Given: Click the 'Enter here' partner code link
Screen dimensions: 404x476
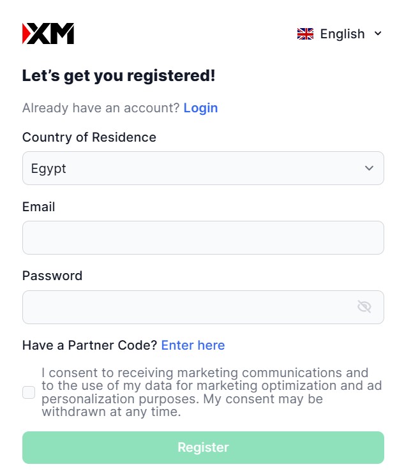Looking at the screenshot, I should [x=193, y=345].
